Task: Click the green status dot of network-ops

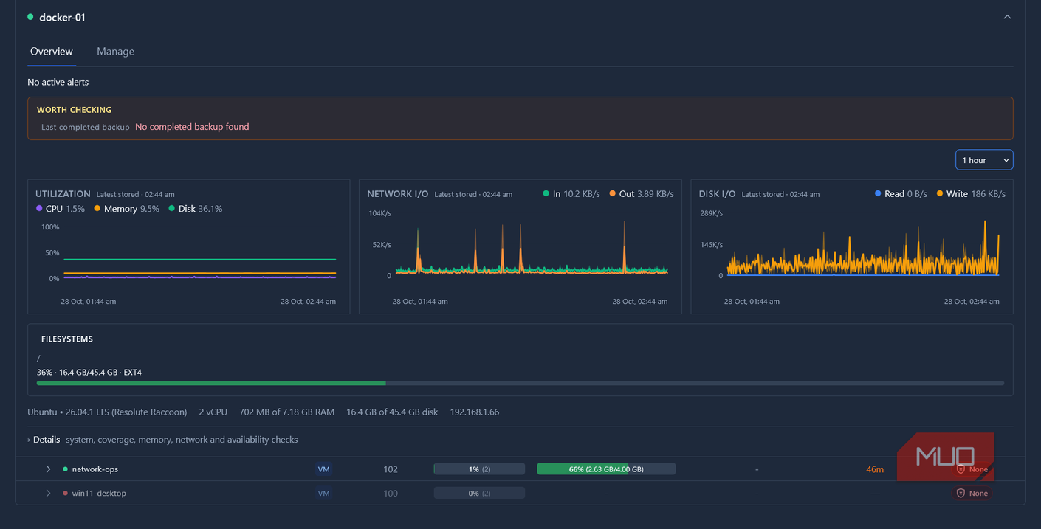Action: (65, 469)
